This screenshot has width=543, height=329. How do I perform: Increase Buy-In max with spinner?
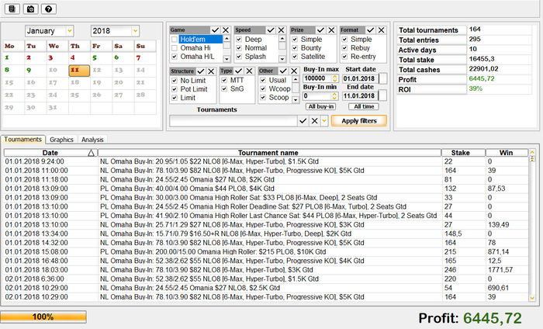(334, 77)
